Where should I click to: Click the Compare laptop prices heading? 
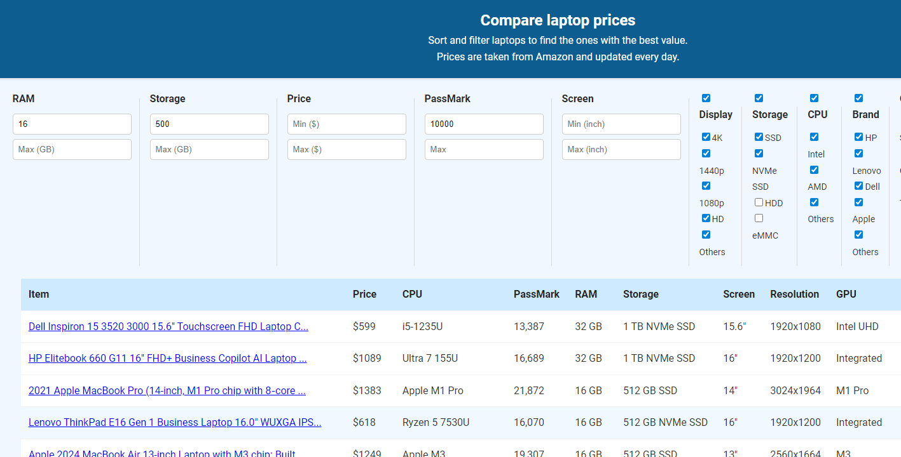(x=558, y=20)
